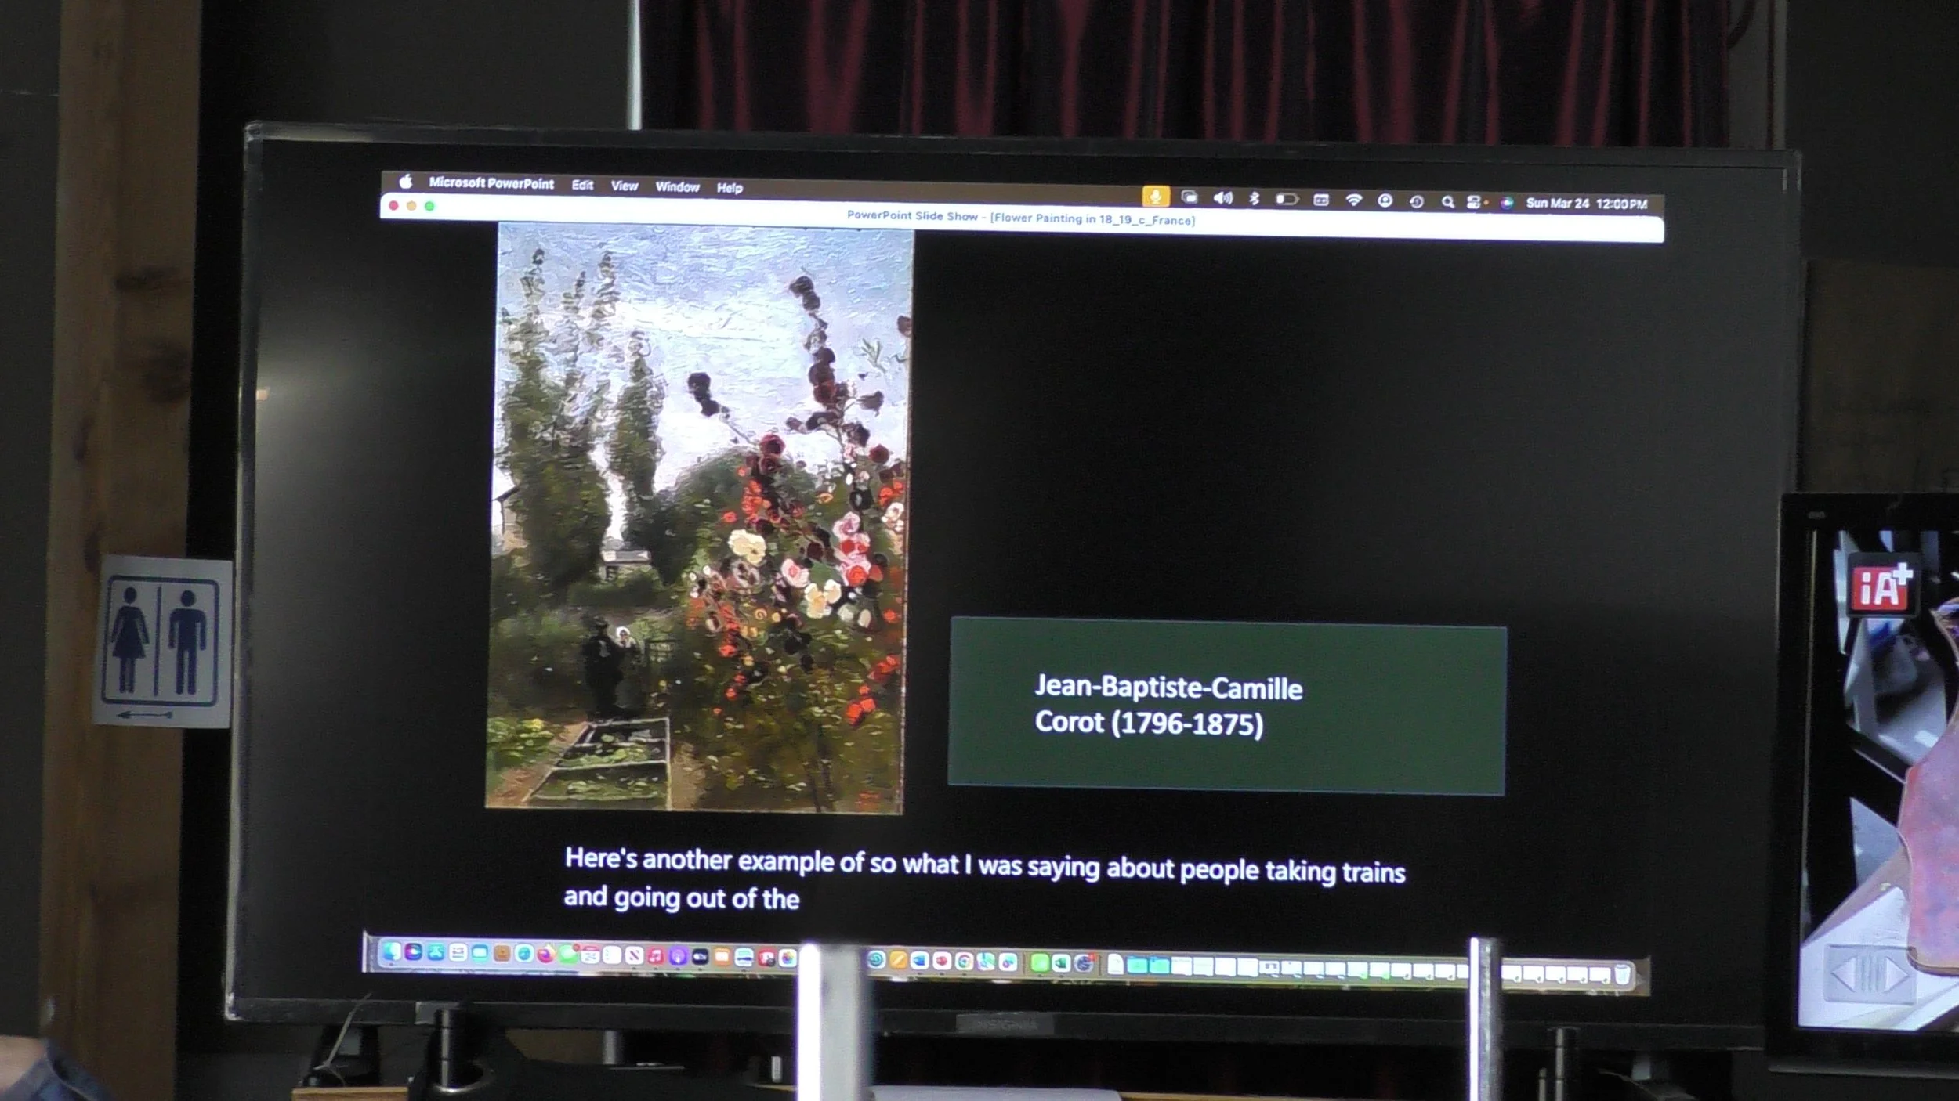Open the Apple menu
Image resolution: width=1959 pixels, height=1101 pixels.
coord(405,182)
